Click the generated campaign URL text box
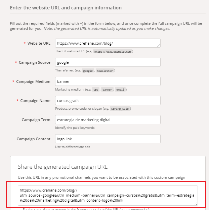 click(x=108, y=195)
